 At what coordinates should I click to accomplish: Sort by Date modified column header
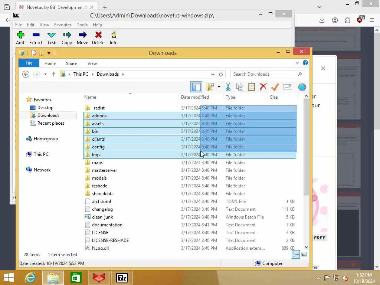pyautogui.click(x=201, y=97)
